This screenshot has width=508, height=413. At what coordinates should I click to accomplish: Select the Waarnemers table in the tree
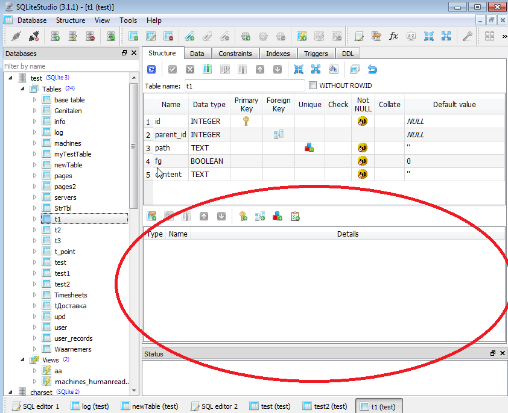(x=73, y=349)
